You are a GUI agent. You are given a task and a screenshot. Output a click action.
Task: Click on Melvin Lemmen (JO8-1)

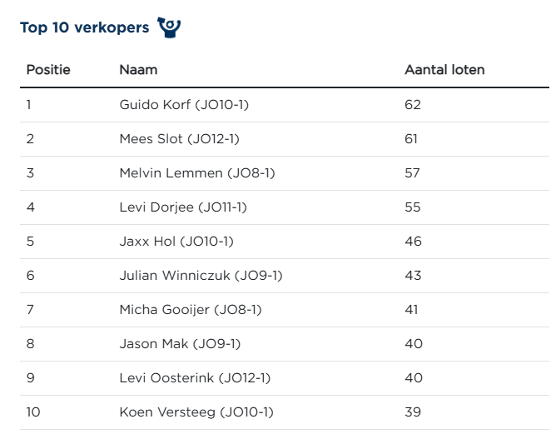pyautogui.click(x=196, y=173)
